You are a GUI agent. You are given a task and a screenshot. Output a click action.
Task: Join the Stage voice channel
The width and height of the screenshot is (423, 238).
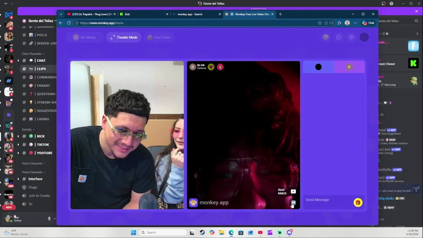[38, 187]
